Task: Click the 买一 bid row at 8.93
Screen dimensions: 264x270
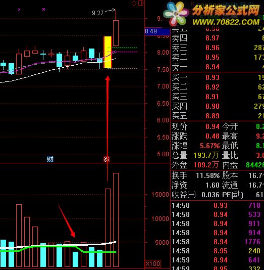Action: [x=218, y=77]
